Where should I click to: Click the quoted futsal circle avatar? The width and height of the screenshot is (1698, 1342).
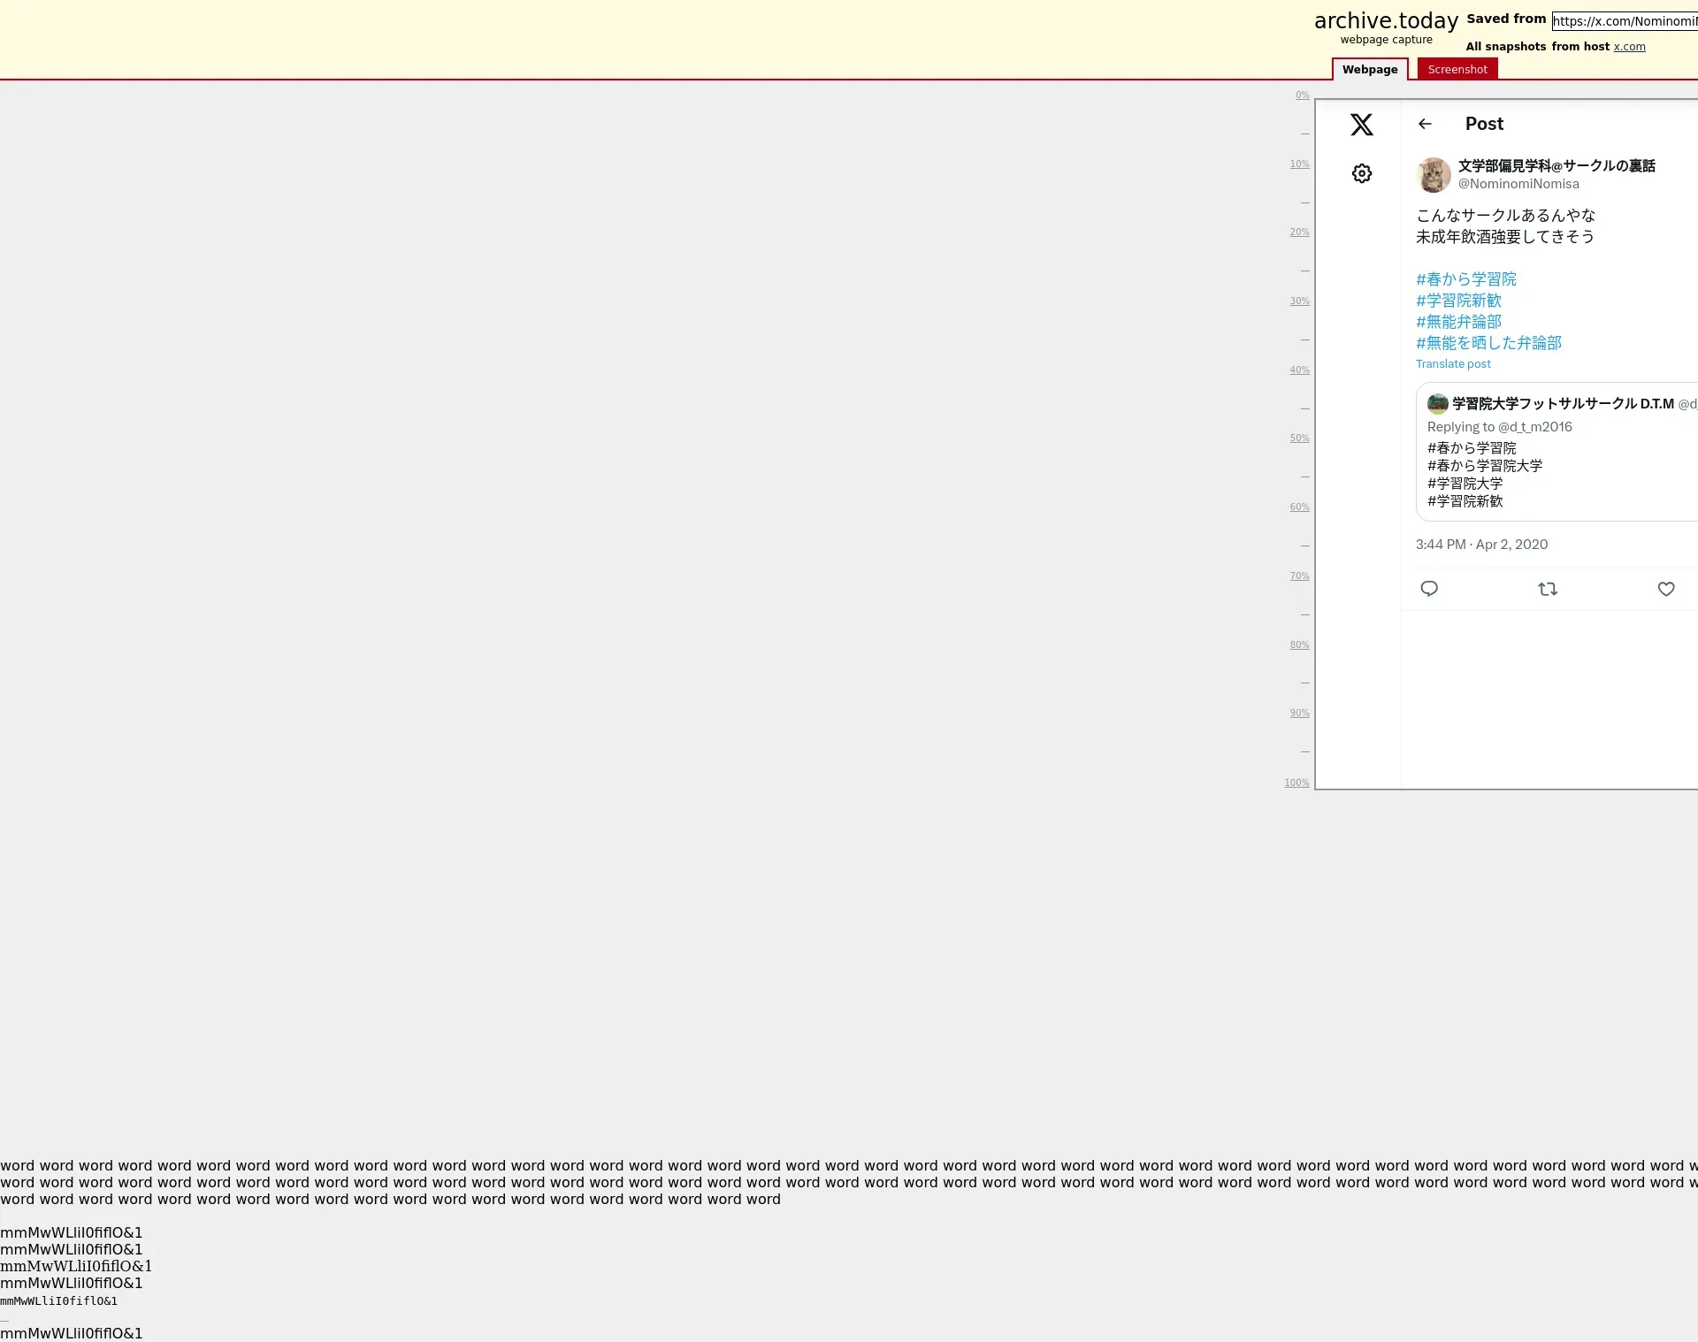tap(1438, 404)
